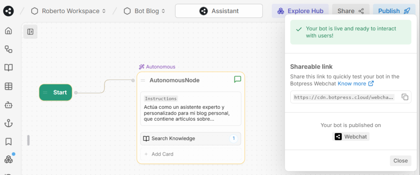Click the Assistant logo icon in top bar
Viewport: 420px width, 175px height.
tap(203, 11)
